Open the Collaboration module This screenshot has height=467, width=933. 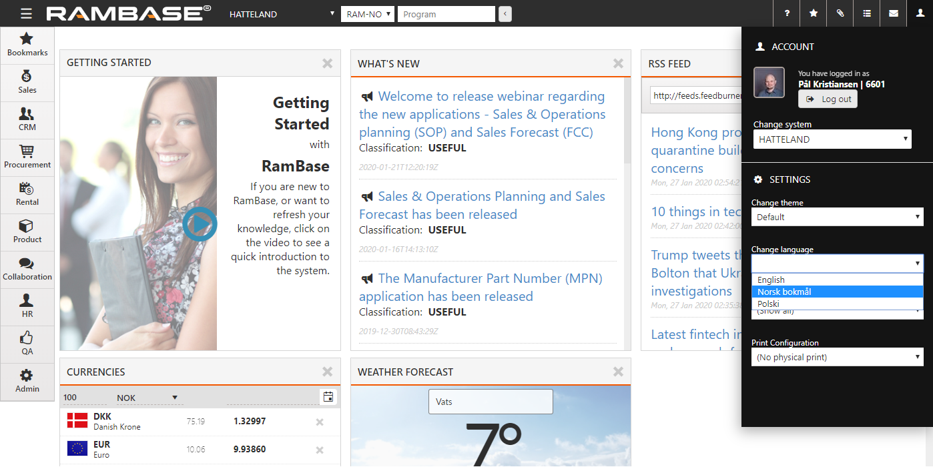(27, 270)
